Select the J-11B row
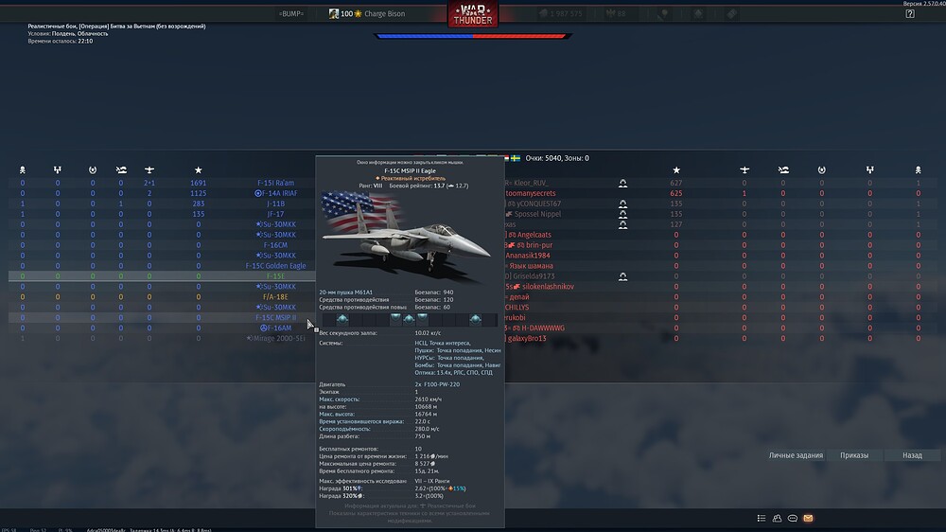Viewport: 946px width, 532px height. (x=162, y=204)
